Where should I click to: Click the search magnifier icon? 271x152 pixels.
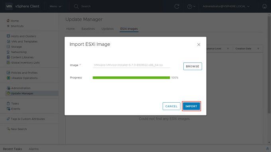[x=76, y=6]
